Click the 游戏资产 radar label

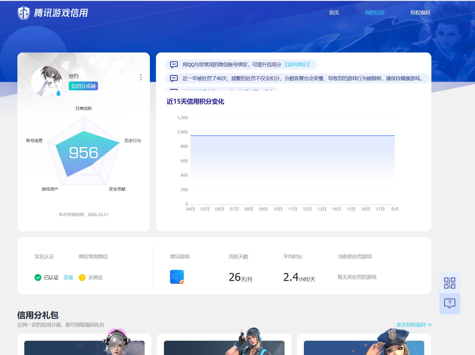[x=50, y=189]
